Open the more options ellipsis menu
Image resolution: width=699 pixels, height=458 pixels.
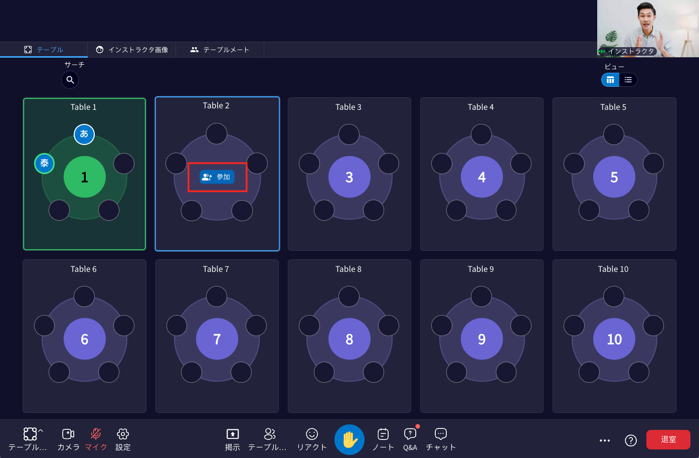coord(605,440)
